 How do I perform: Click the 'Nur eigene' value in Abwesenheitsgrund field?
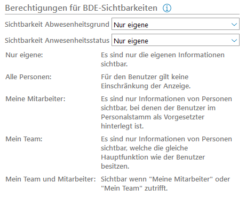point(131,25)
